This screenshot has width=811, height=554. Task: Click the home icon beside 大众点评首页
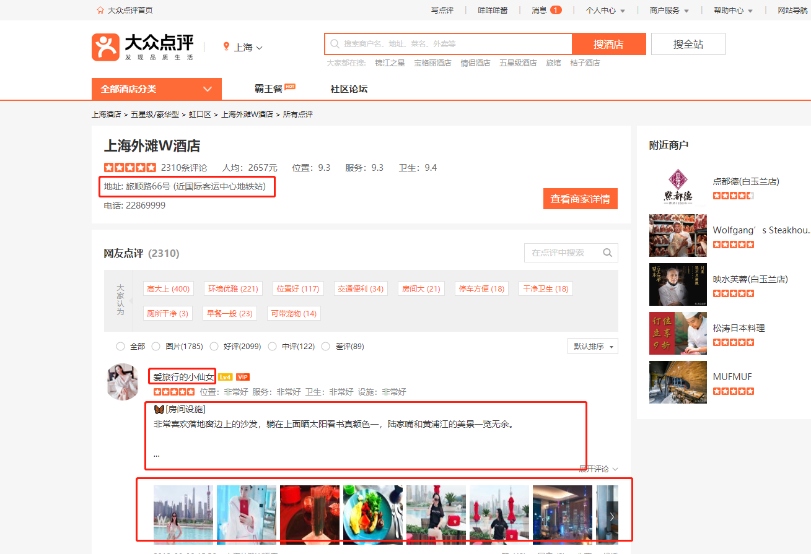click(100, 10)
